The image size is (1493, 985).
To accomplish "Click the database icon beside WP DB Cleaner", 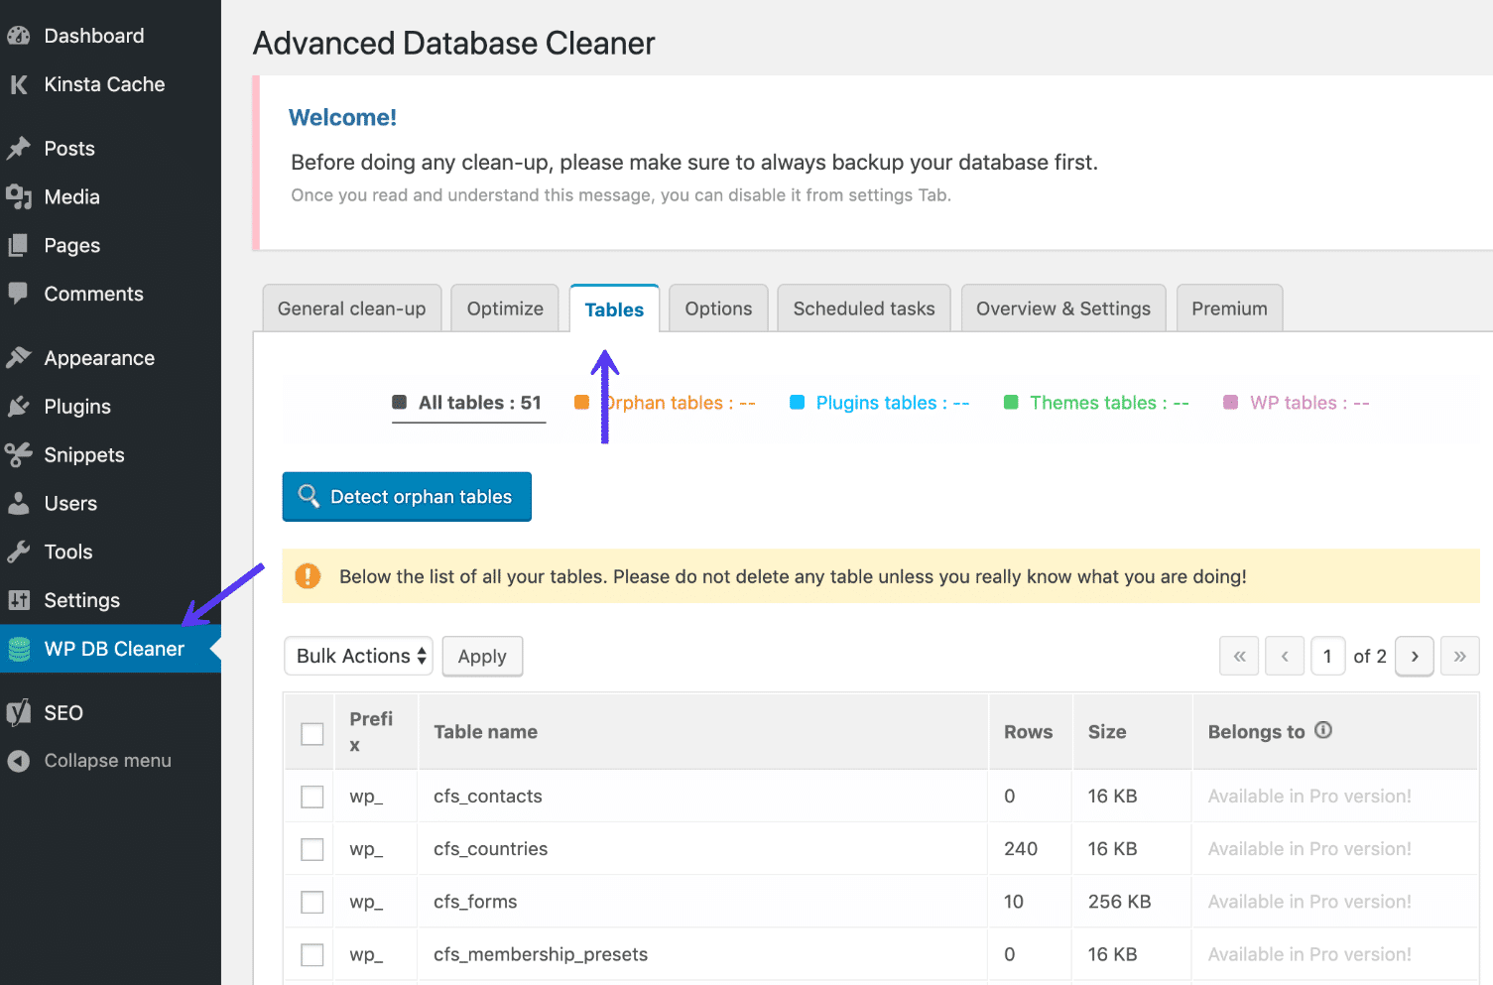I will (20, 649).
